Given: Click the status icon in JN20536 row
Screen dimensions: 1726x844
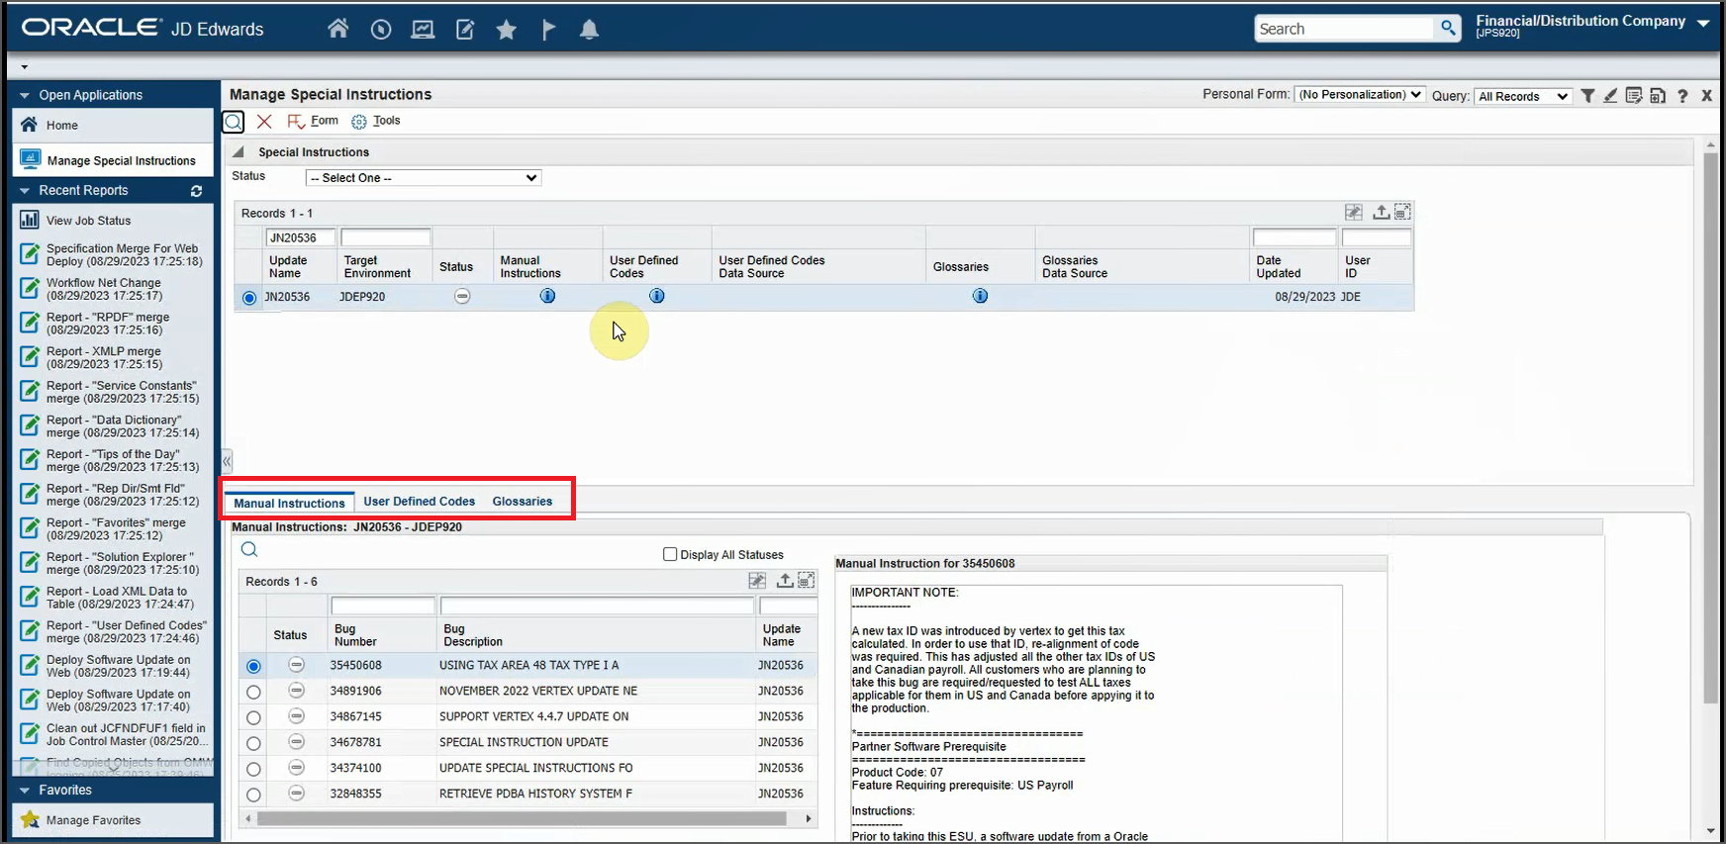Looking at the screenshot, I should [x=462, y=296].
